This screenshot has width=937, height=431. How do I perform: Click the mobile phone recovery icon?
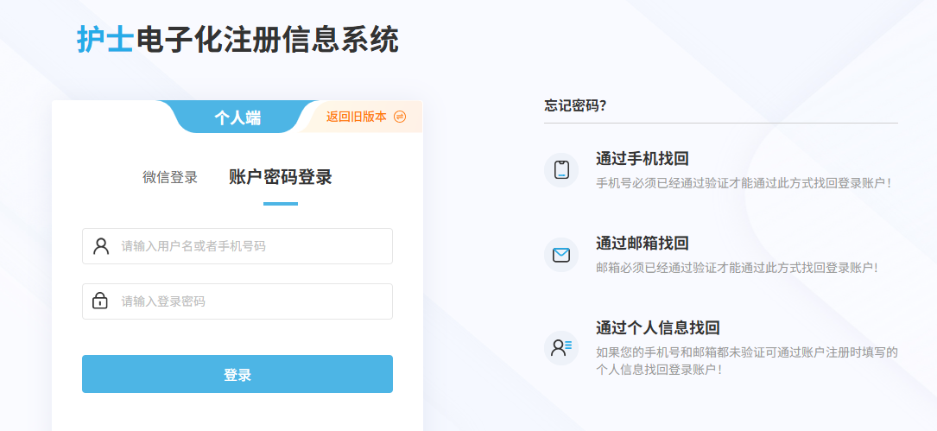[x=561, y=170]
